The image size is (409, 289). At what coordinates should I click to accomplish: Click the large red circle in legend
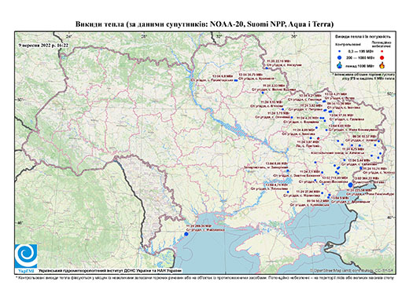click(381, 57)
